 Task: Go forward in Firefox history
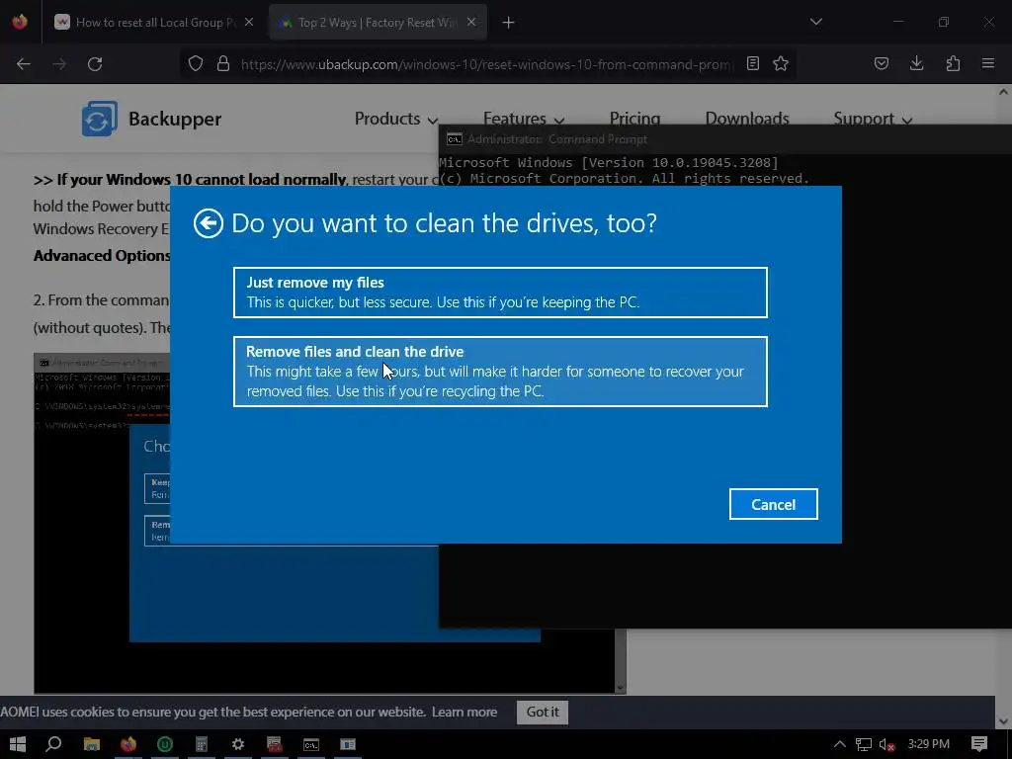pyautogui.click(x=59, y=64)
